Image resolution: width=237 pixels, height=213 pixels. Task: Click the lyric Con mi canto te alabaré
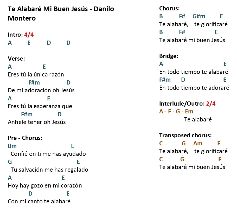click(x=39, y=202)
